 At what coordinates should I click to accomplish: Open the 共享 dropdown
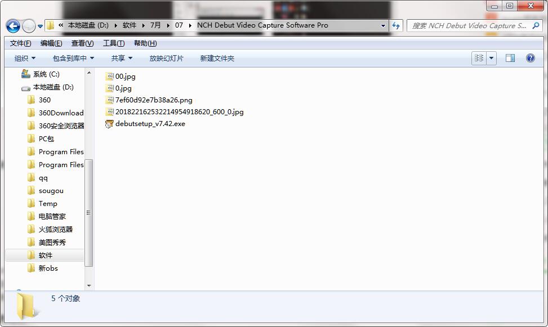pyautogui.click(x=122, y=58)
